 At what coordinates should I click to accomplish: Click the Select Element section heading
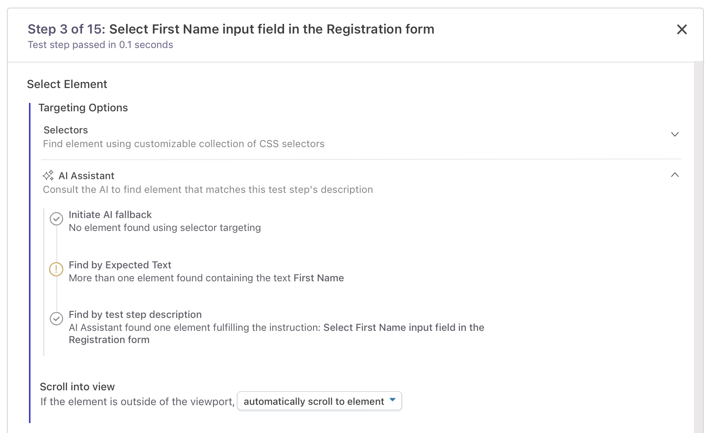(x=67, y=84)
